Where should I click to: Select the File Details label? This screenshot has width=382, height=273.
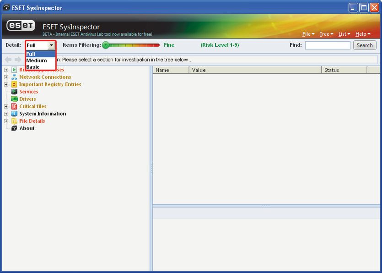32,121
